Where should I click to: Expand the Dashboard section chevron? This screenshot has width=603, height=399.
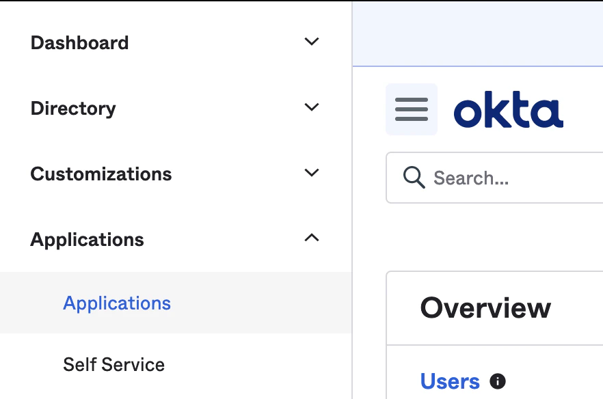(312, 42)
